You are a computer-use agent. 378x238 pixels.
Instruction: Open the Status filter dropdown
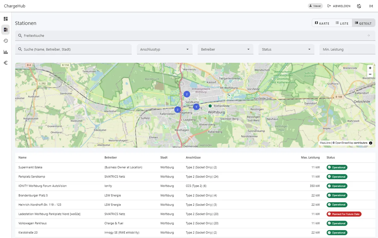pyautogui.click(x=286, y=49)
